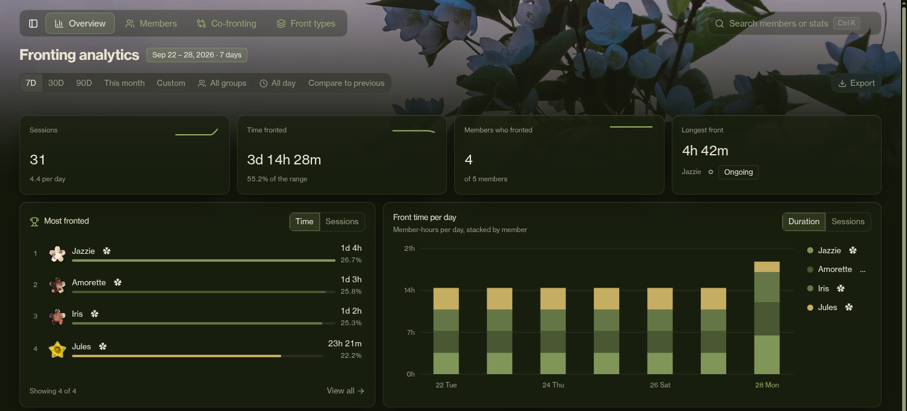Click Jules's yellow legend dot
This screenshot has height=411, width=907.
[x=810, y=308]
